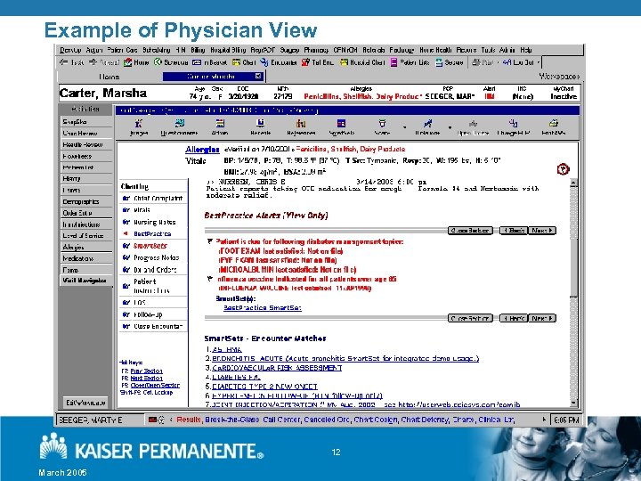This screenshot has height=481, width=641.
Task: Switch to the Home workspace tab
Action: pyautogui.click(x=110, y=77)
